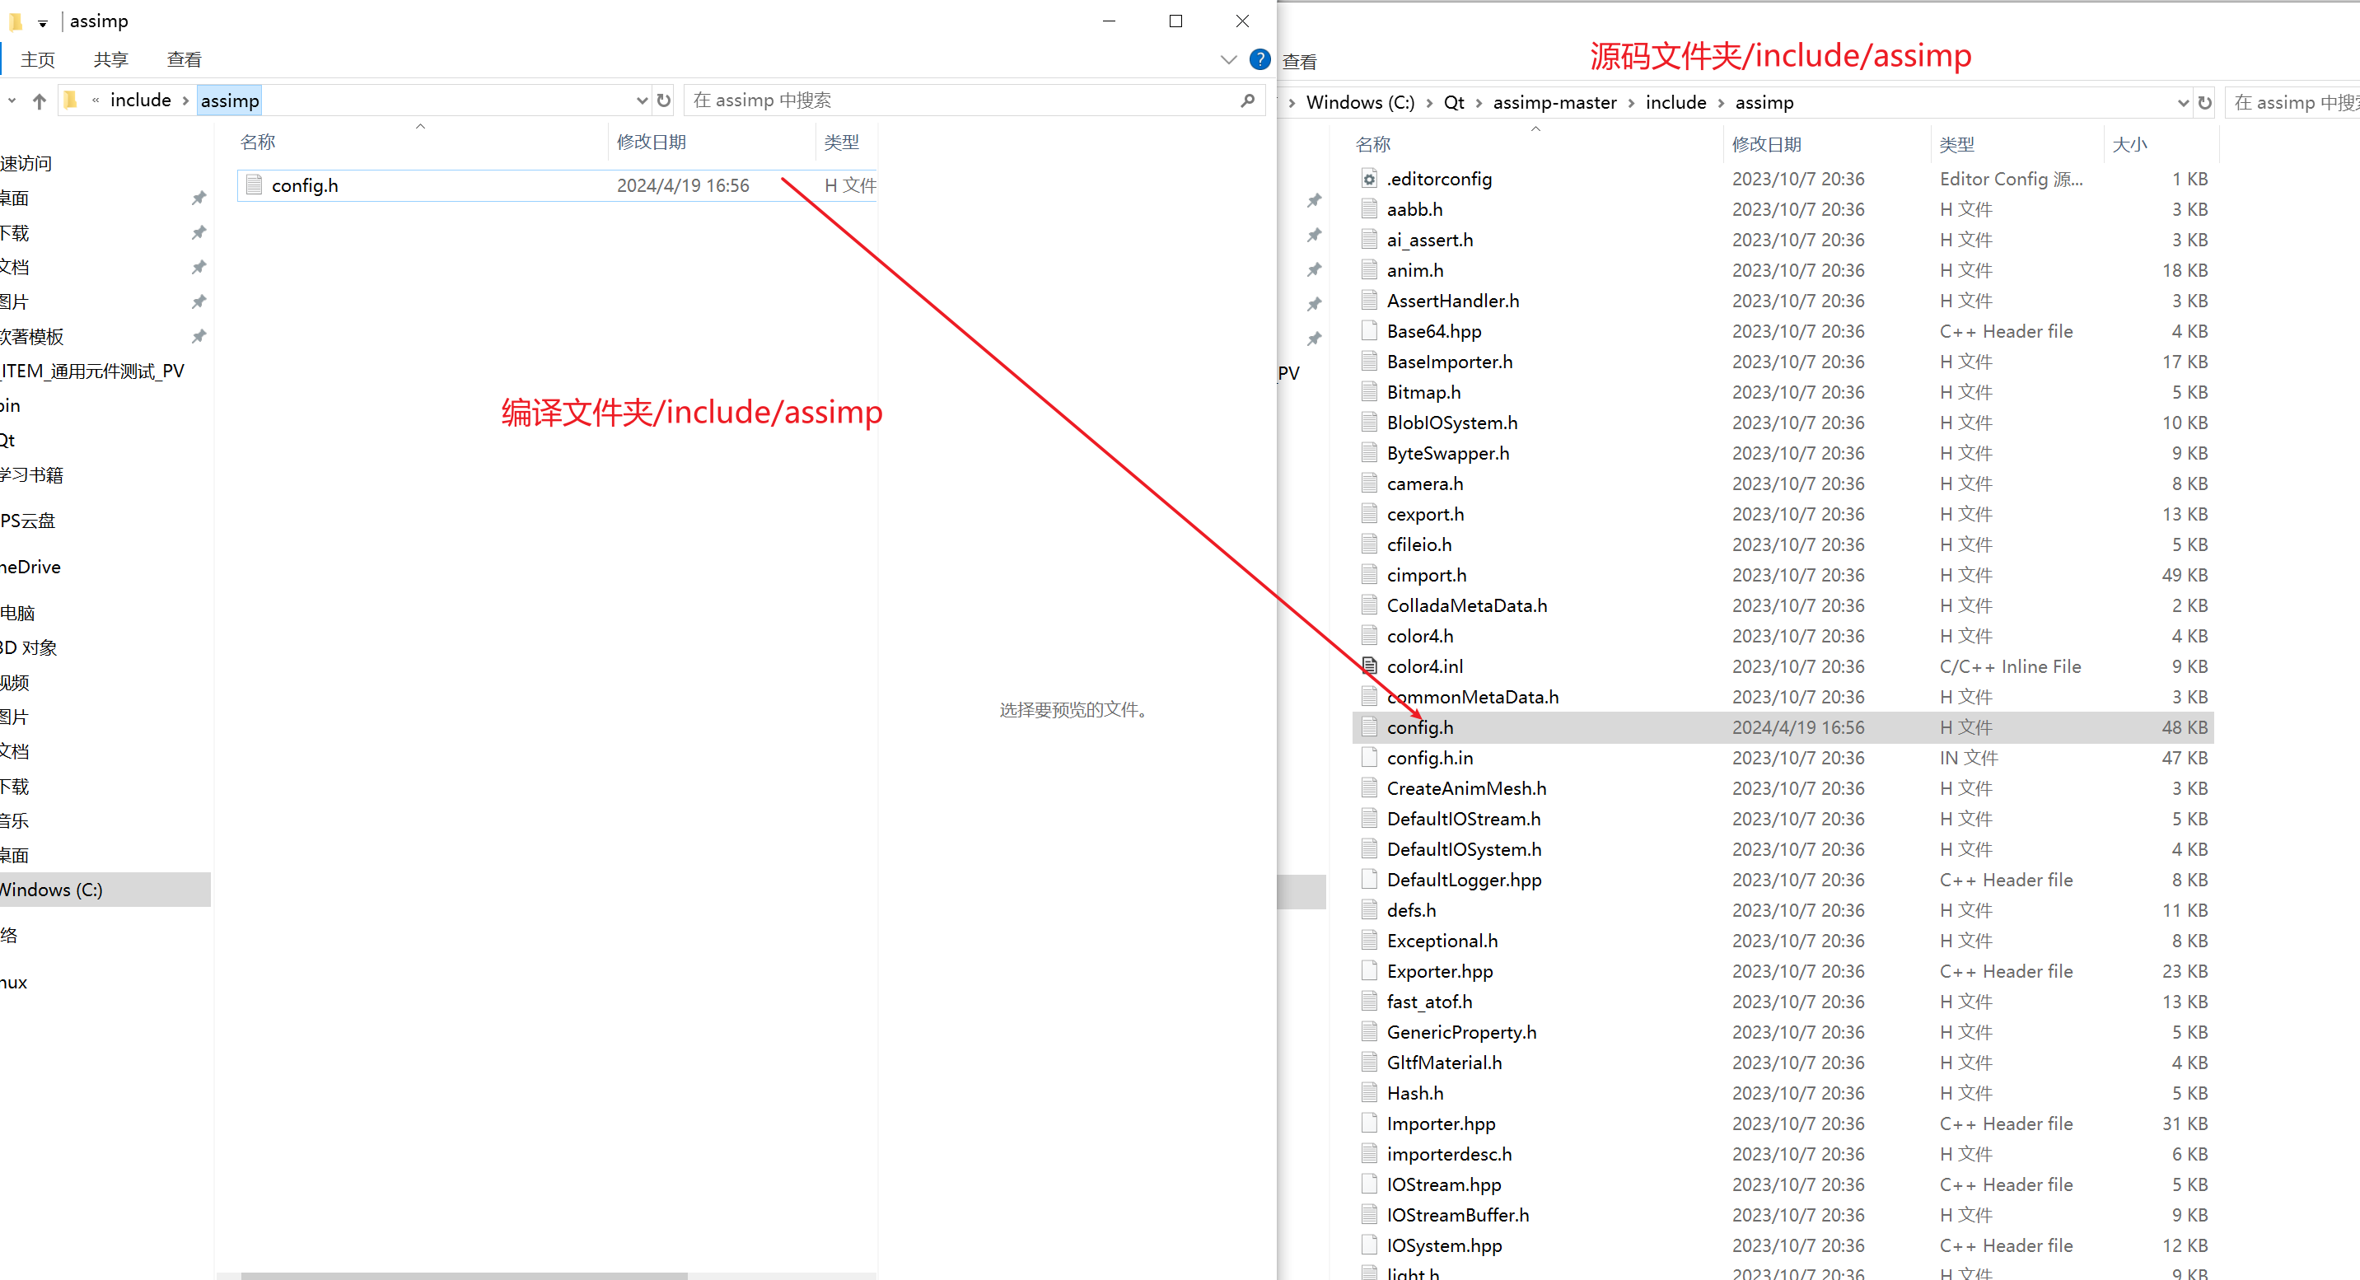Click the config.h.in file icon
The height and width of the screenshot is (1280, 2360).
point(1369,758)
